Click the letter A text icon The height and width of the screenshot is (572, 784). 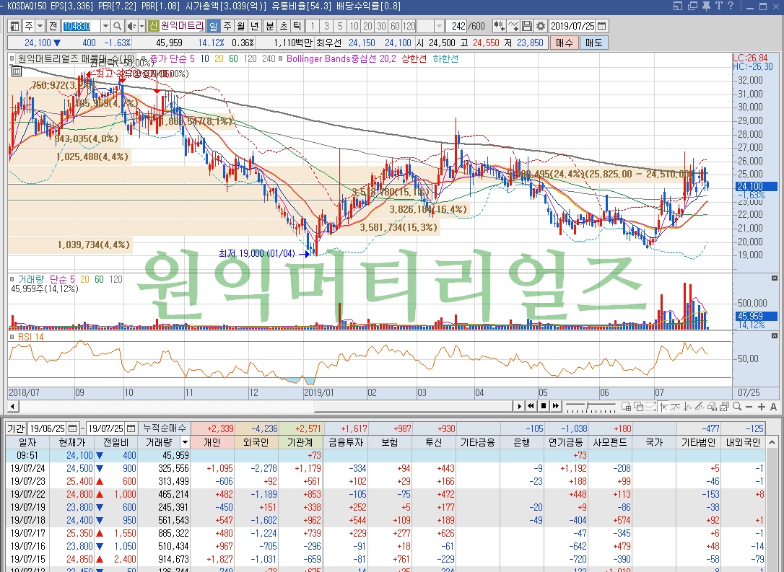pos(773,407)
